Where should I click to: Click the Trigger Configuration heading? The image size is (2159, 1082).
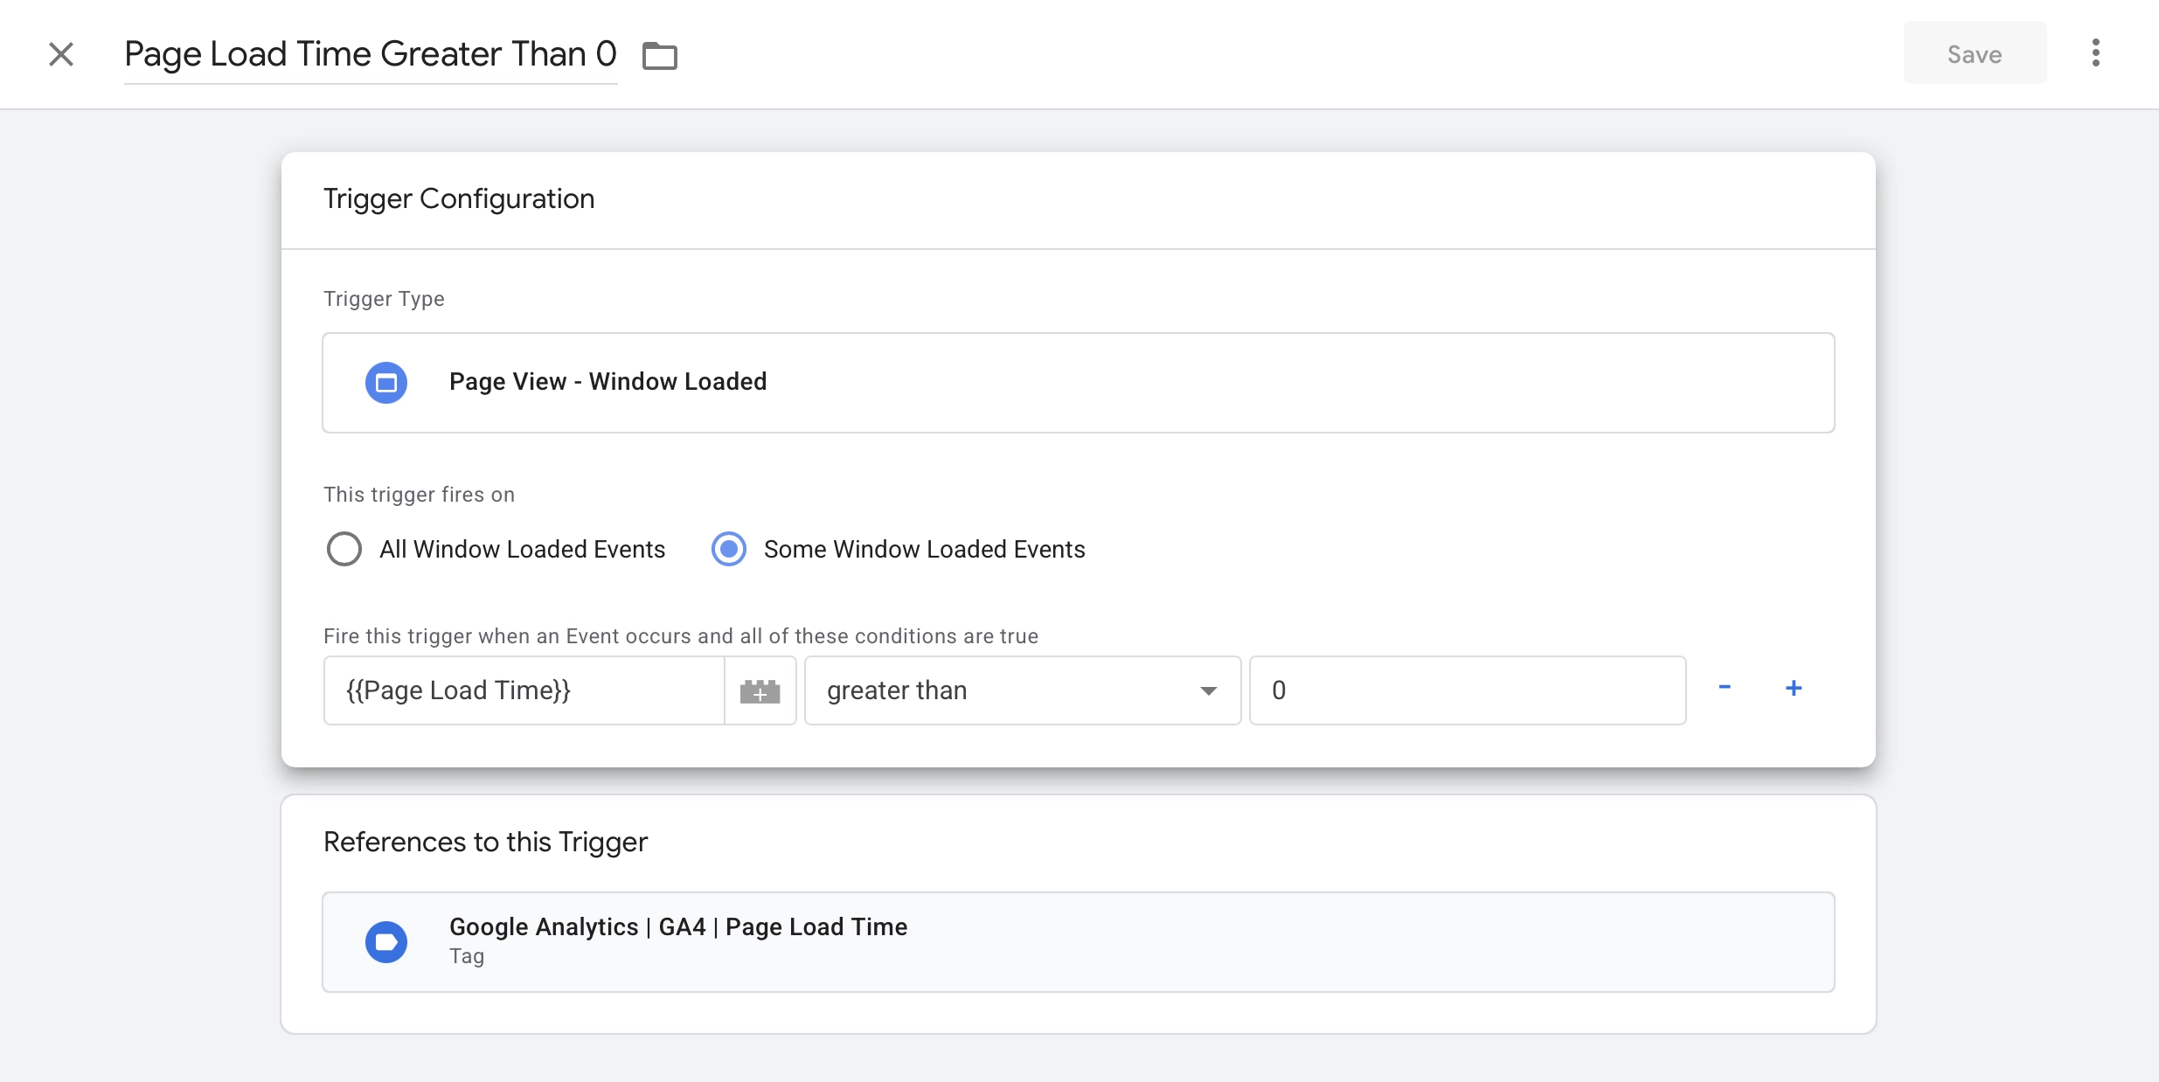click(459, 199)
